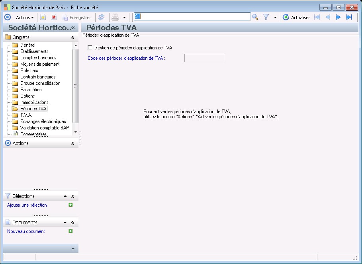Click the Actualiser refresh button
The height and width of the screenshot is (264, 362).
(x=296, y=17)
